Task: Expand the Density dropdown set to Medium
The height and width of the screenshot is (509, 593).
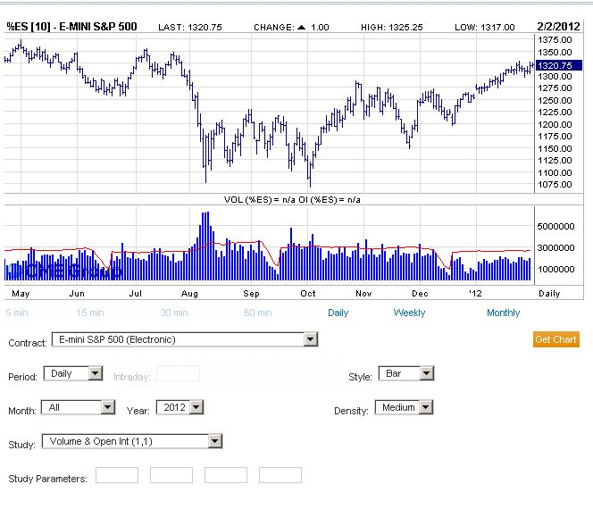Action: click(405, 407)
